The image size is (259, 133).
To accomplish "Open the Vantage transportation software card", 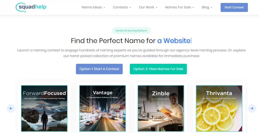I will [102, 108].
